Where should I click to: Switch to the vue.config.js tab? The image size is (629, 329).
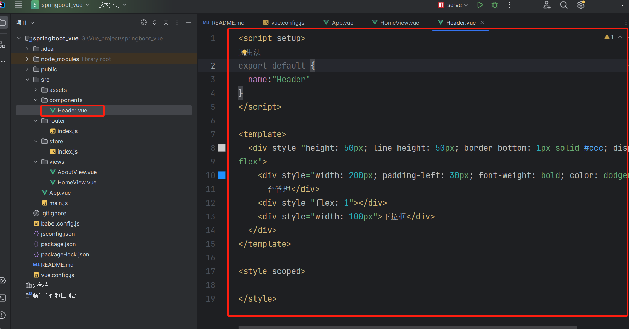pyautogui.click(x=284, y=23)
